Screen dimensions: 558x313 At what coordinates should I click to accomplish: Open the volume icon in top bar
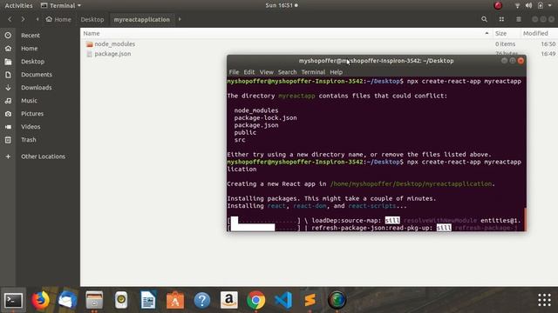pyautogui.click(x=529, y=5)
